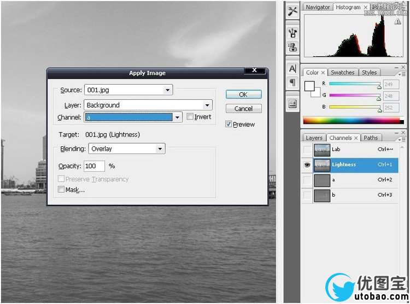Open the Color panel flyout menu
This screenshot has height=304, width=410.
(403, 74)
